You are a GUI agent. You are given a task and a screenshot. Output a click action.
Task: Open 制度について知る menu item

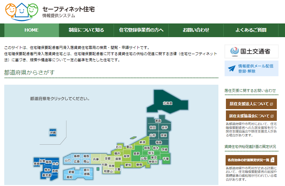86,30
